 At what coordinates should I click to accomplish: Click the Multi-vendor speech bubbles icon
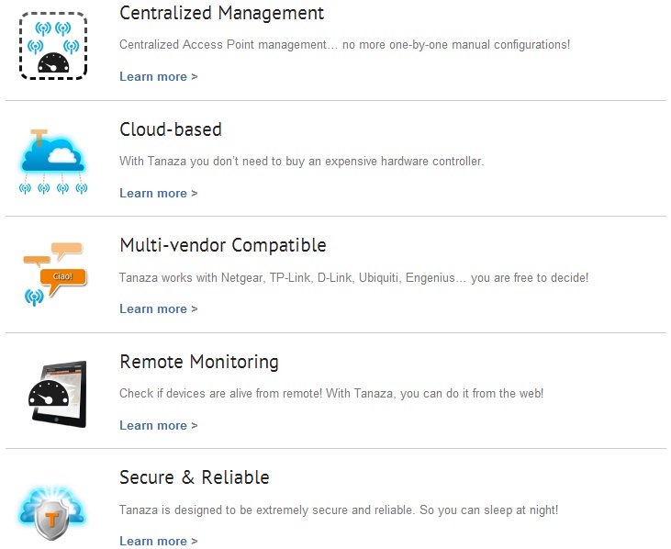55,274
